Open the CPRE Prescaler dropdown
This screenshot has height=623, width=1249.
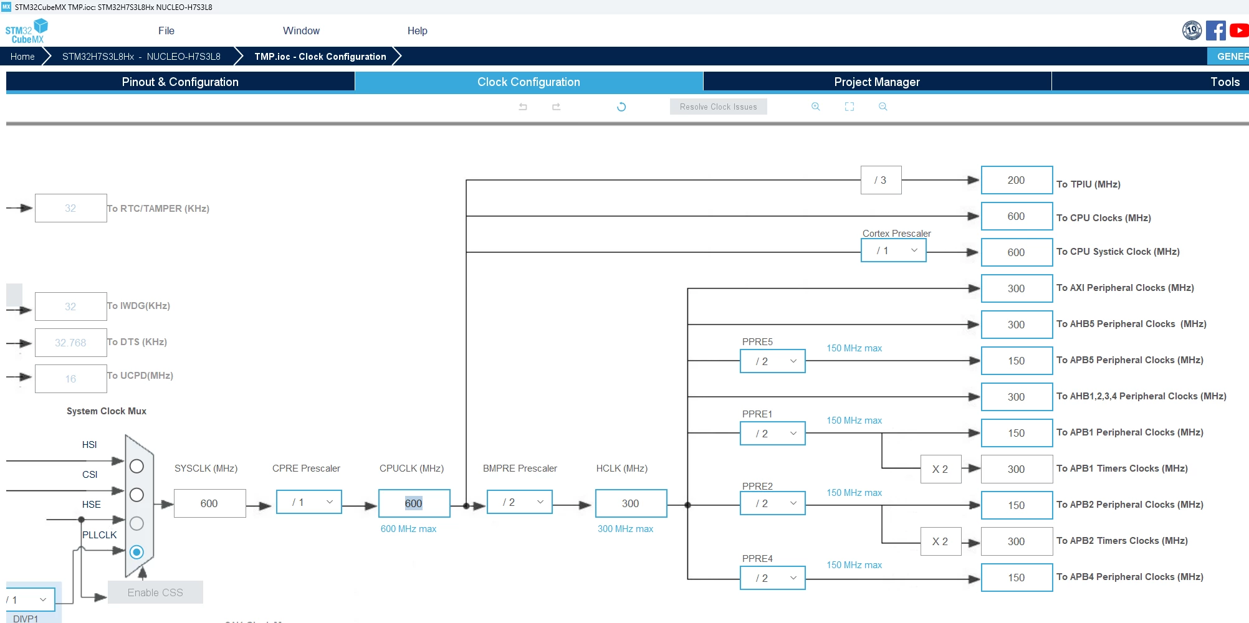[309, 502]
